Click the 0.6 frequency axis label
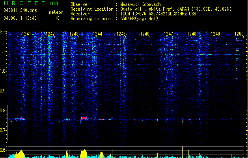The width and height of the screenshot is (248, 158). coord(3,150)
